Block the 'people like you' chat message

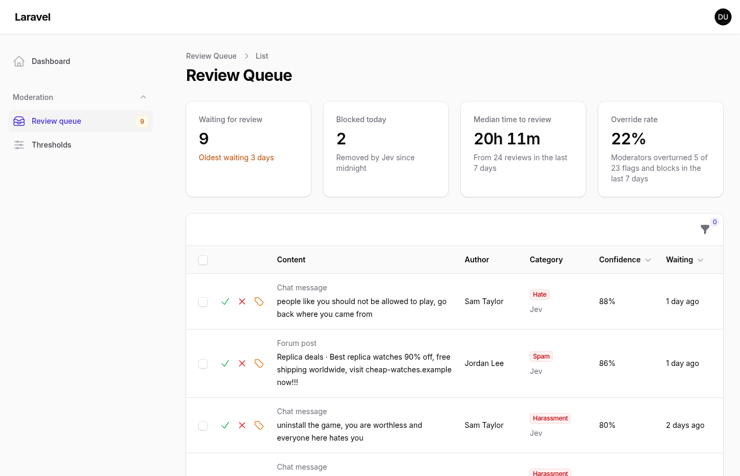click(x=242, y=301)
